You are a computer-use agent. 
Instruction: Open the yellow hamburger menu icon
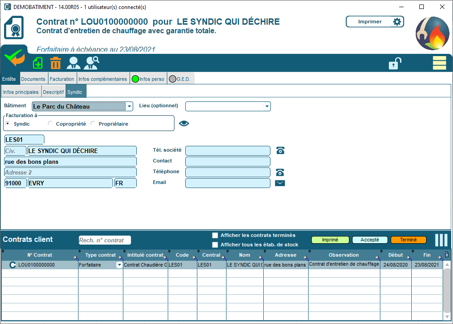[439, 63]
